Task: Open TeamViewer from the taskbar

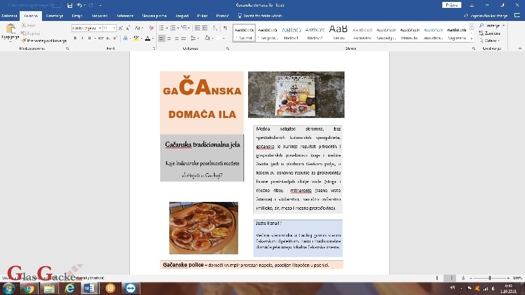Action: [x=129, y=287]
